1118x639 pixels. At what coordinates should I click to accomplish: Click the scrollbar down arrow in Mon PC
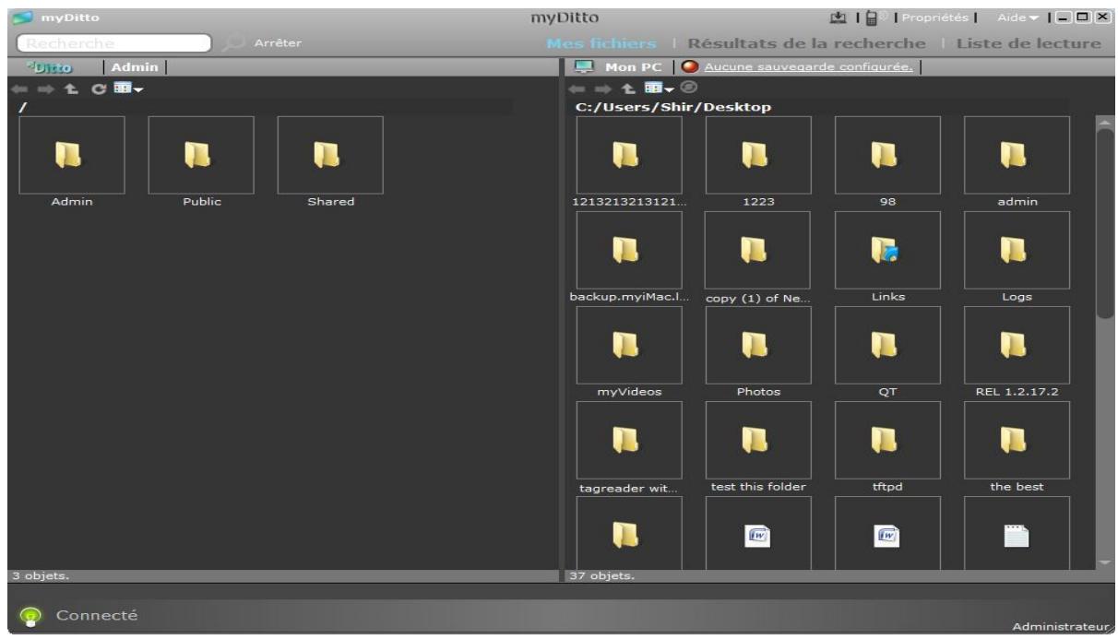pos(1105,562)
